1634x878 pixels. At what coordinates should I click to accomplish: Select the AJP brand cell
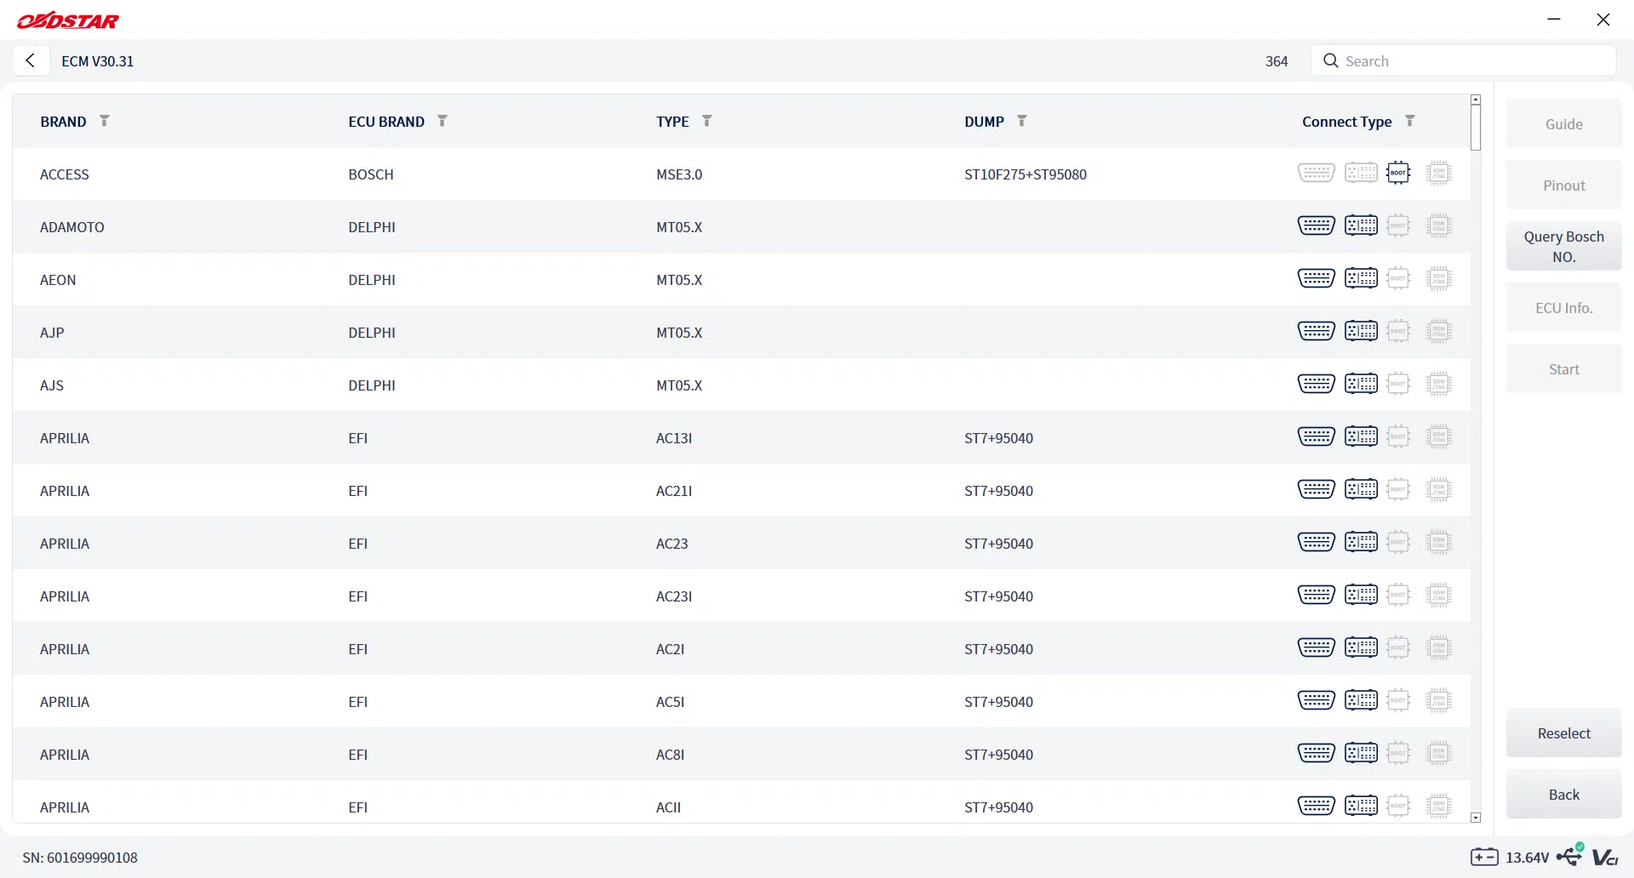(52, 333)
